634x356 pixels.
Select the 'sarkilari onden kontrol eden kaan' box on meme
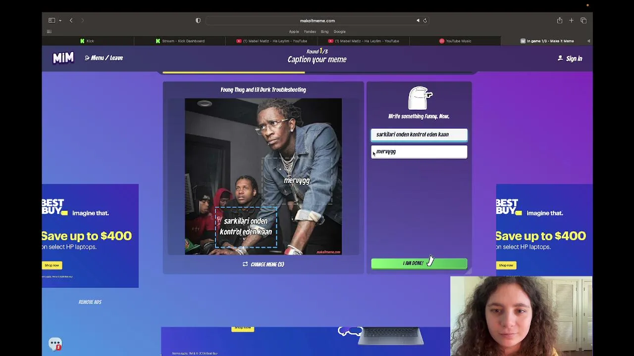point(246,226)
